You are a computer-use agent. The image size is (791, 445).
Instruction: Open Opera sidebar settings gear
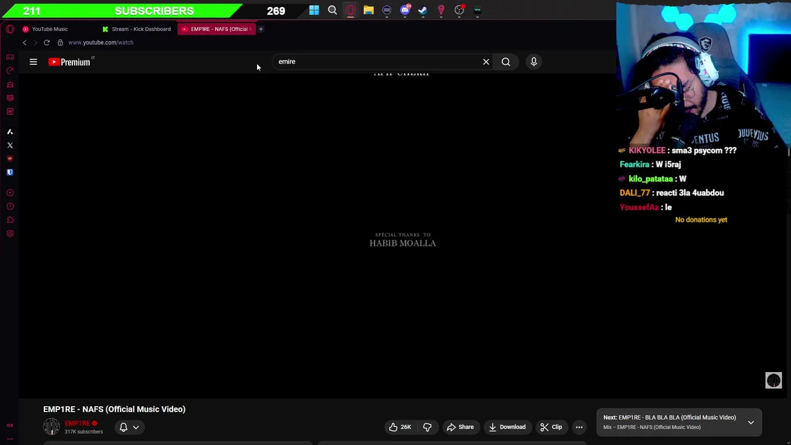(x=10, y=234)
